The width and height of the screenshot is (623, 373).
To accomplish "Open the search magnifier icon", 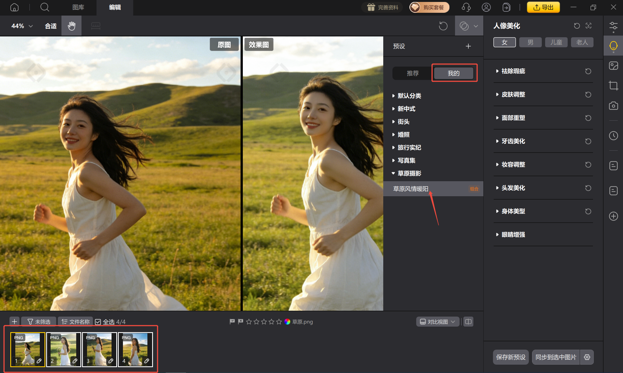I will 44,7.
